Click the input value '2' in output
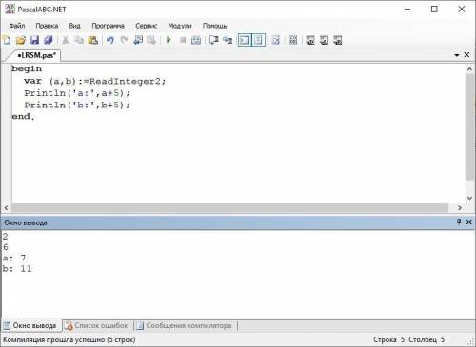Image resolution: width=476 pixels, height=347 pixels. click(x=5, y=237)
